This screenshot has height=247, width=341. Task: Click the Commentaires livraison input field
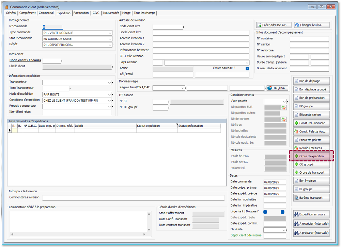pos(133,198)
